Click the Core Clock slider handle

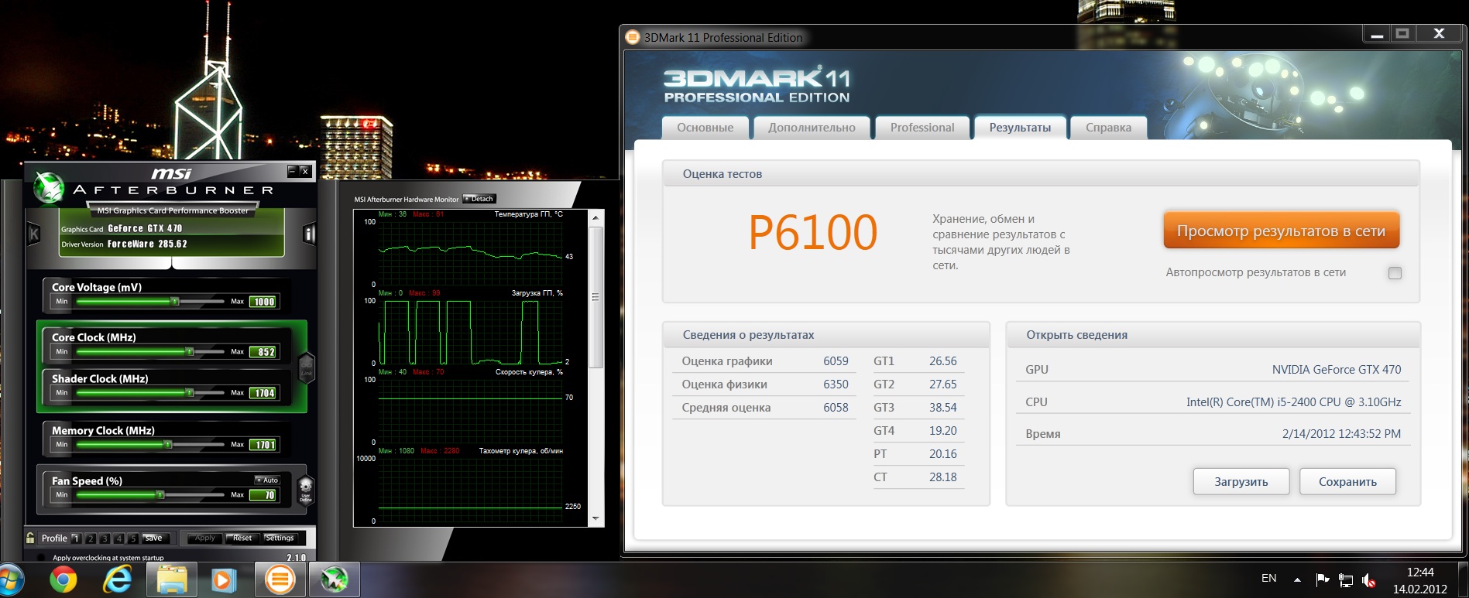tap(190, 351)
